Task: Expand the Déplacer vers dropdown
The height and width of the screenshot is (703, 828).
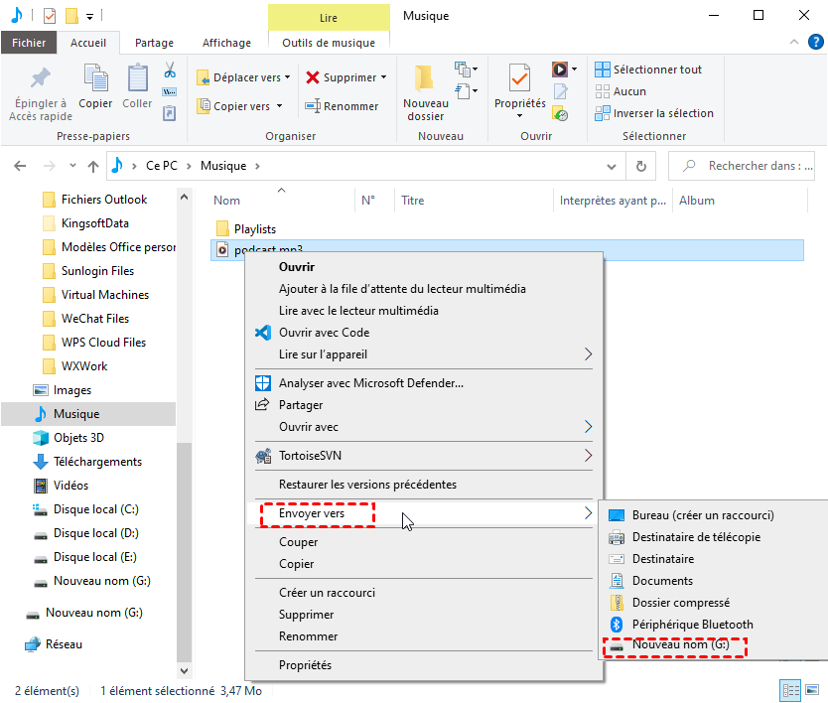Action: (288, 77)
